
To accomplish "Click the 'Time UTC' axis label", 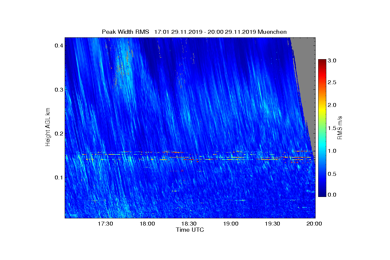I will 190,230.
